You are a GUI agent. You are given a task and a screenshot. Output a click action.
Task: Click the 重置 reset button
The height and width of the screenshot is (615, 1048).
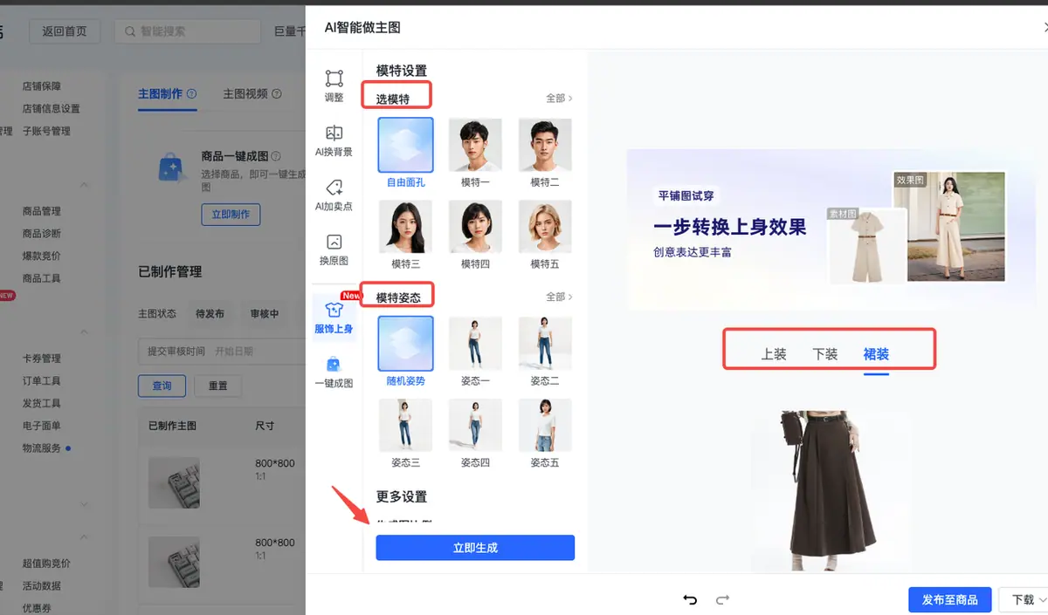click(x=217, y=386)
